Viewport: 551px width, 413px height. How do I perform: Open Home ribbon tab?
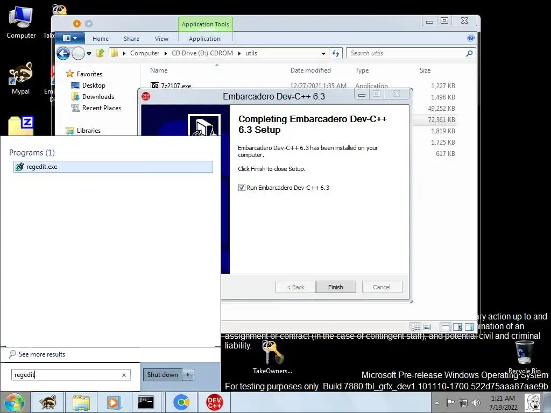pyautogui.click(x=101, y=39)
